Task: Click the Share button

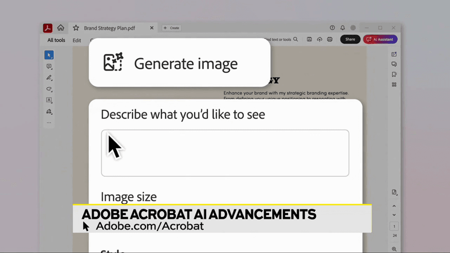Action: 350,39
